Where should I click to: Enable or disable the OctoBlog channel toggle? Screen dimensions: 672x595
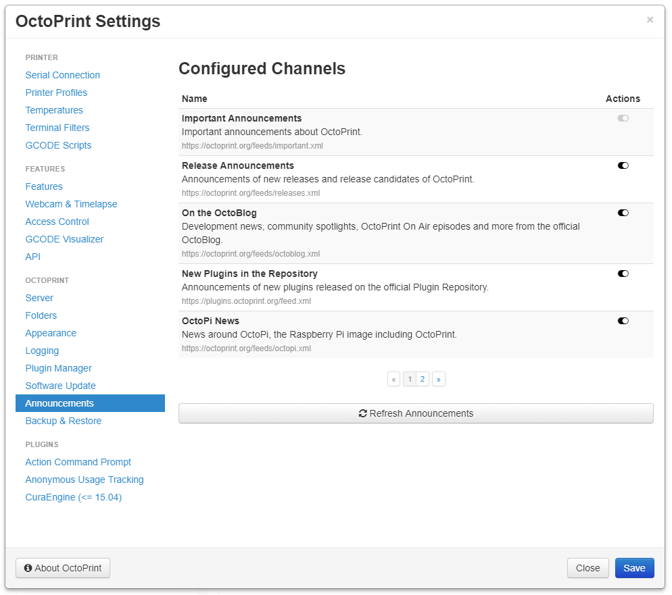(623, 213)
